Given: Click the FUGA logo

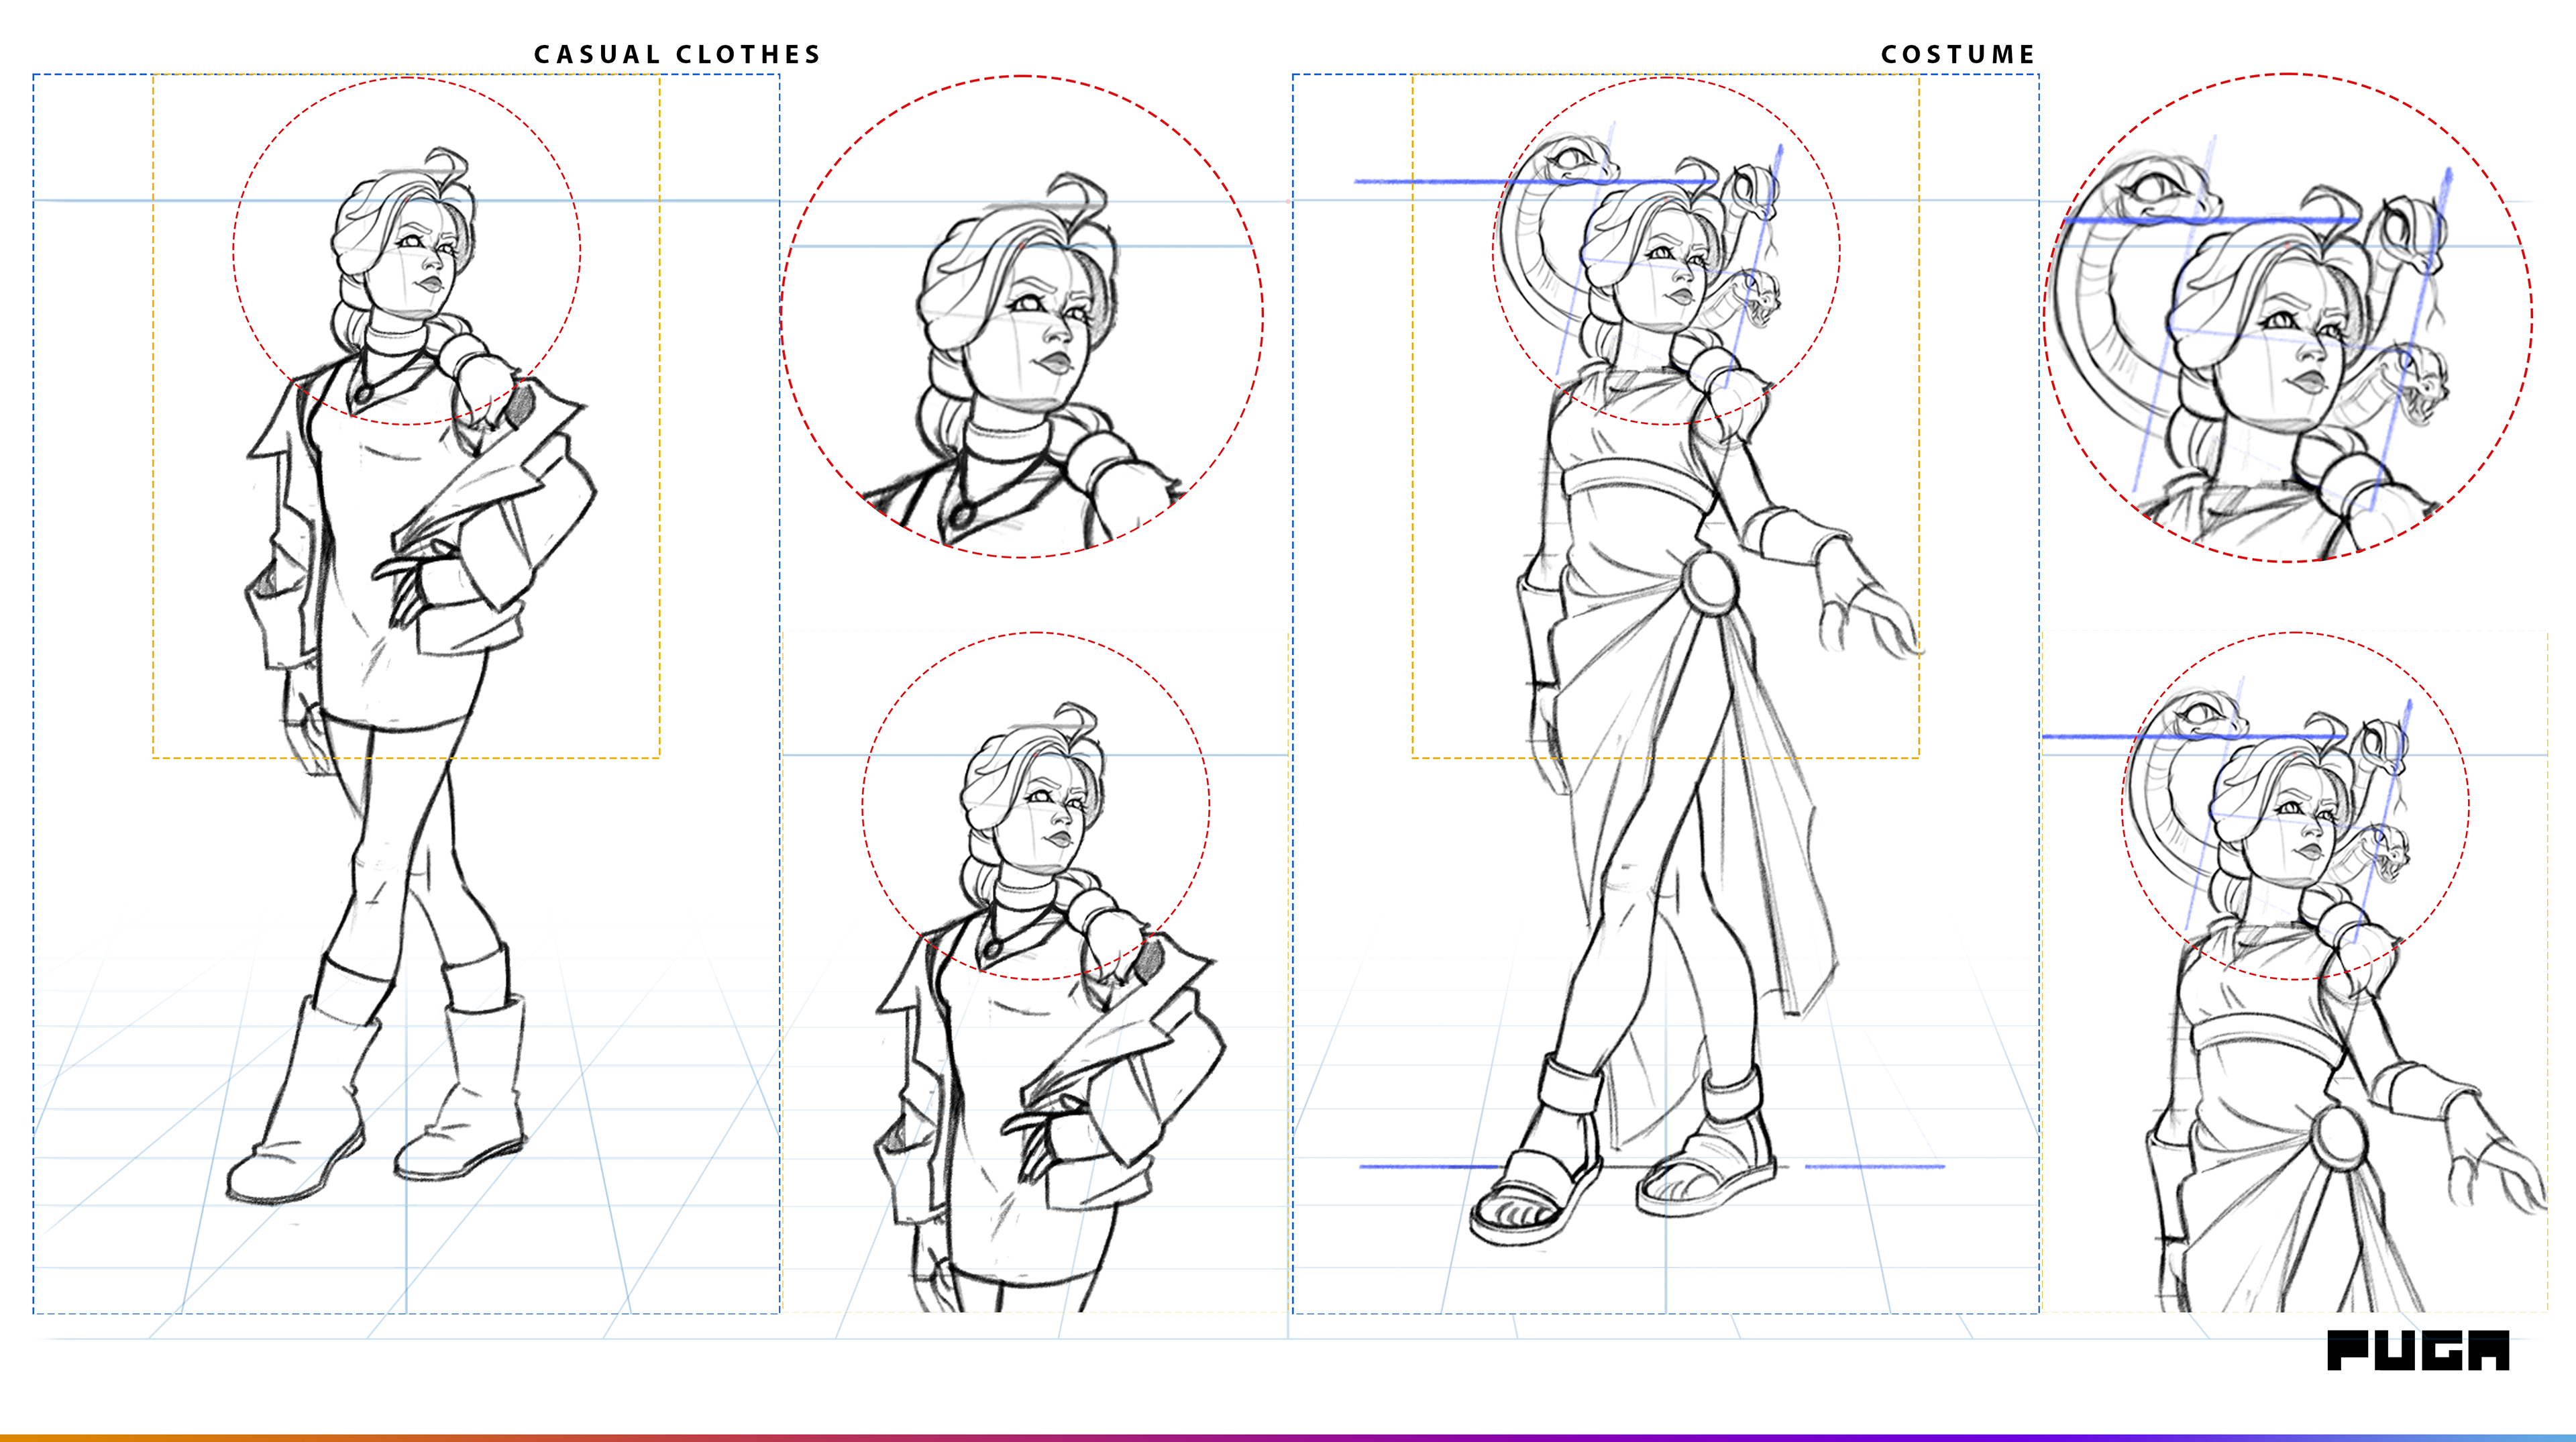Looking at the screenshot, I should pyautogui.click(x=2418, y=1350).
